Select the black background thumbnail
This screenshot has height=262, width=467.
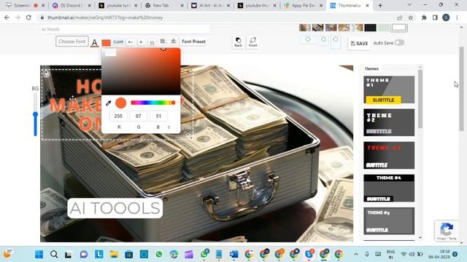point(370,28)
